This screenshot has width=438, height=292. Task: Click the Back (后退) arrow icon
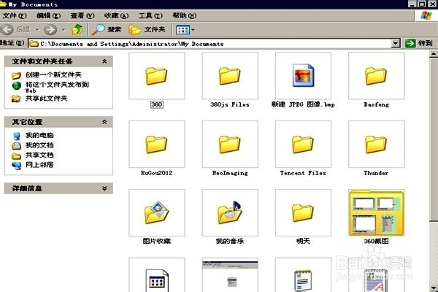[x=7, y=29]
